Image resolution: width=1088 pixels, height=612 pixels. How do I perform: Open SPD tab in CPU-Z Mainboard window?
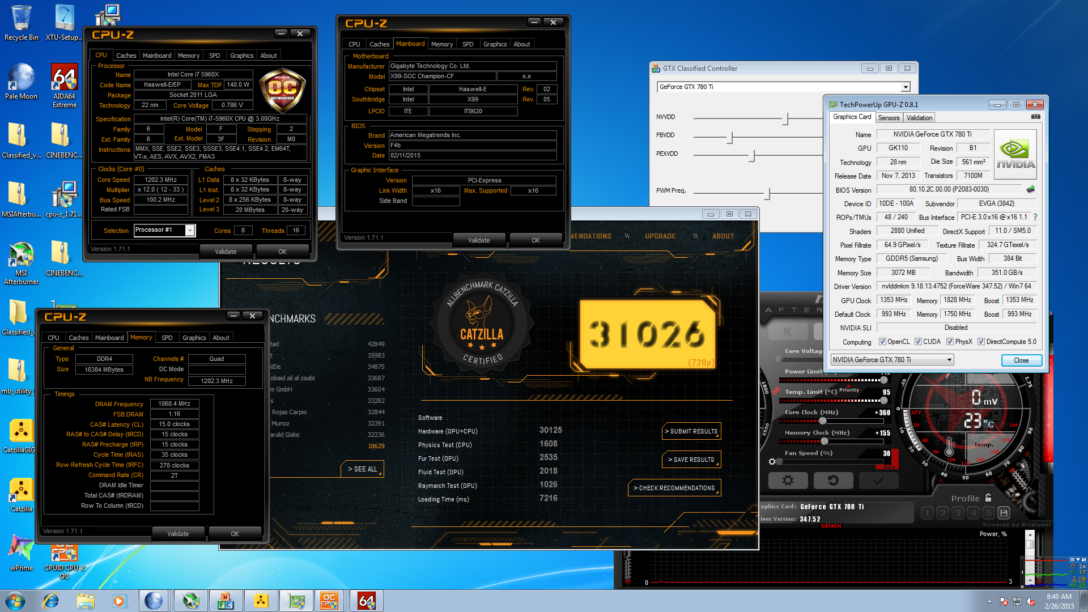[x=467, y=44]
